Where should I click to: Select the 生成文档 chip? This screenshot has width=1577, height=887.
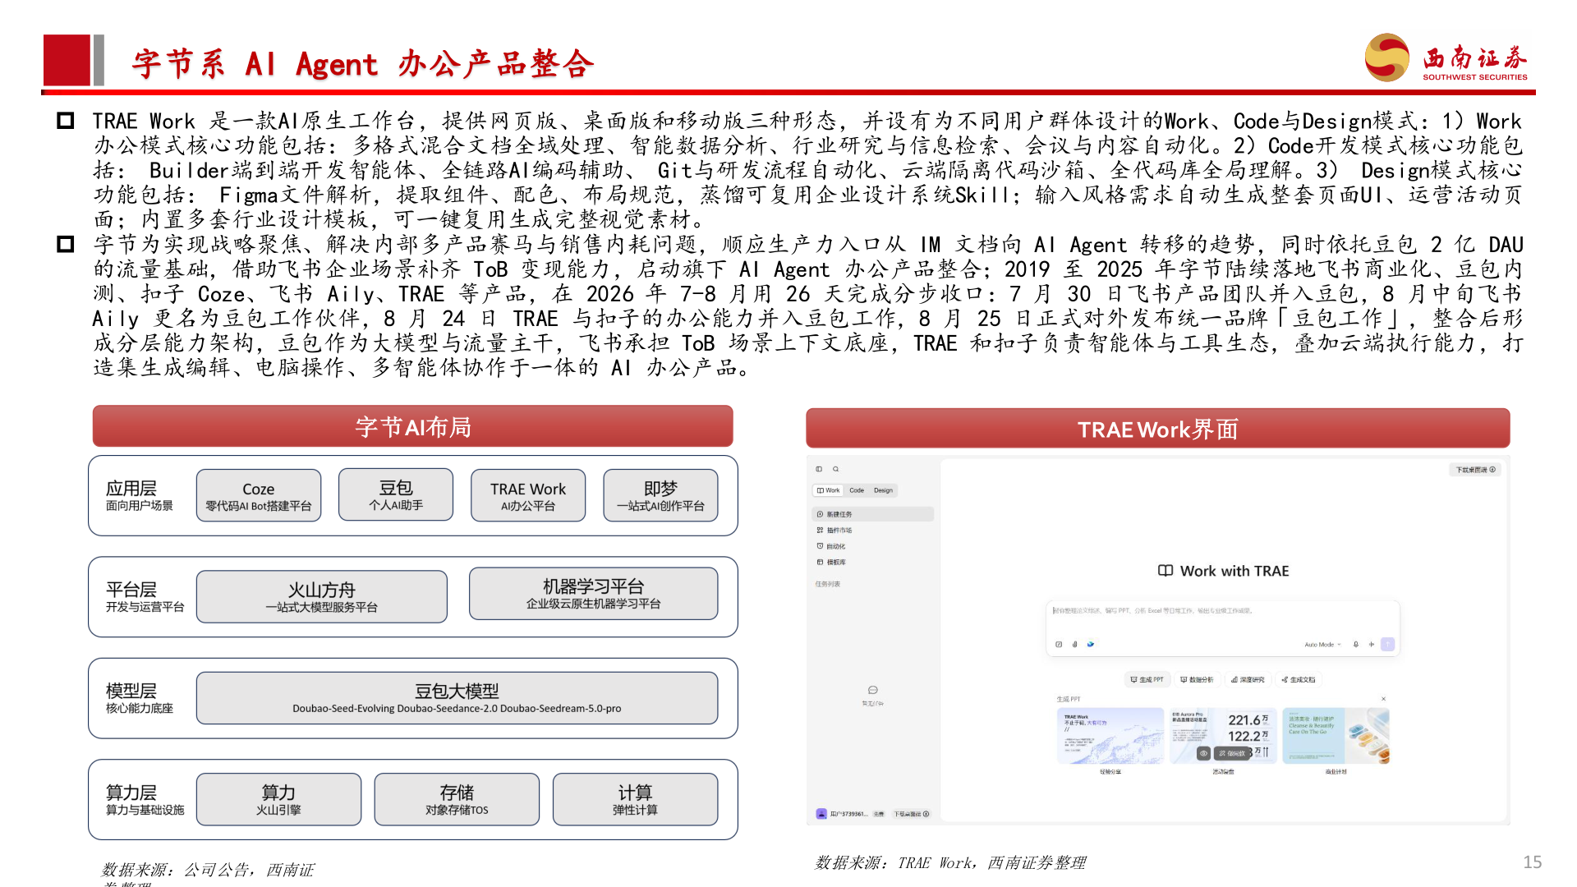(1299, 680)
